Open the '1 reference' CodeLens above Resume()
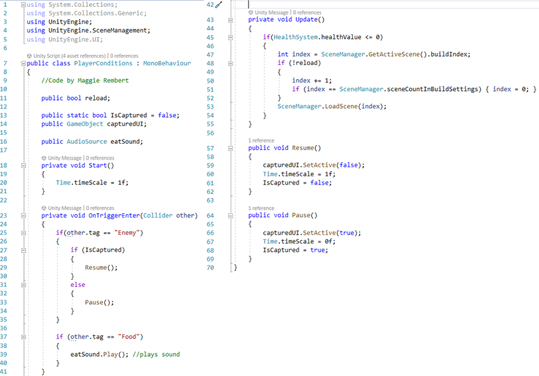The width and height of the screenshot is (539, 376). (x=261, y=141)
